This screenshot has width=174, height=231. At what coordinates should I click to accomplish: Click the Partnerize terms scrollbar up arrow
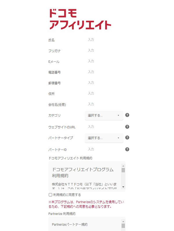(123, 221)
